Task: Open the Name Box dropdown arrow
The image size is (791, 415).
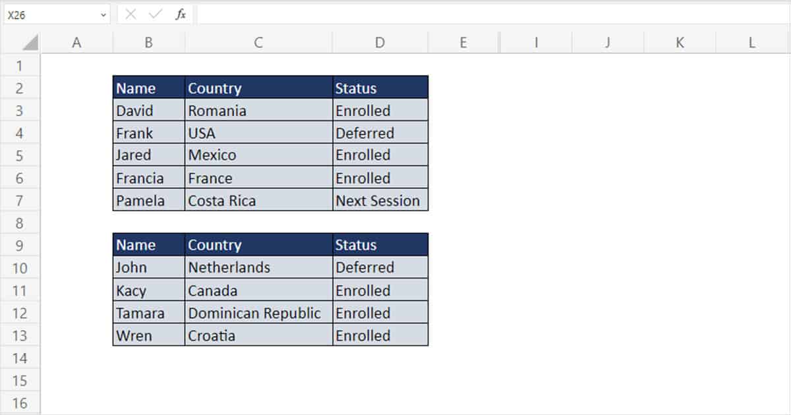Action: pos(103,14)
